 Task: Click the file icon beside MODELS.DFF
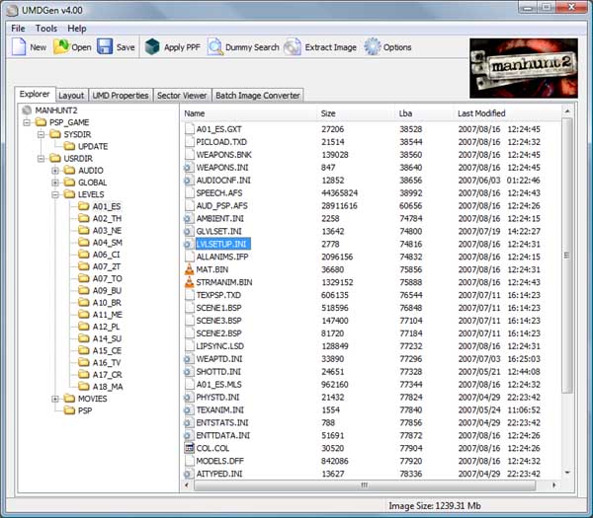189,461
